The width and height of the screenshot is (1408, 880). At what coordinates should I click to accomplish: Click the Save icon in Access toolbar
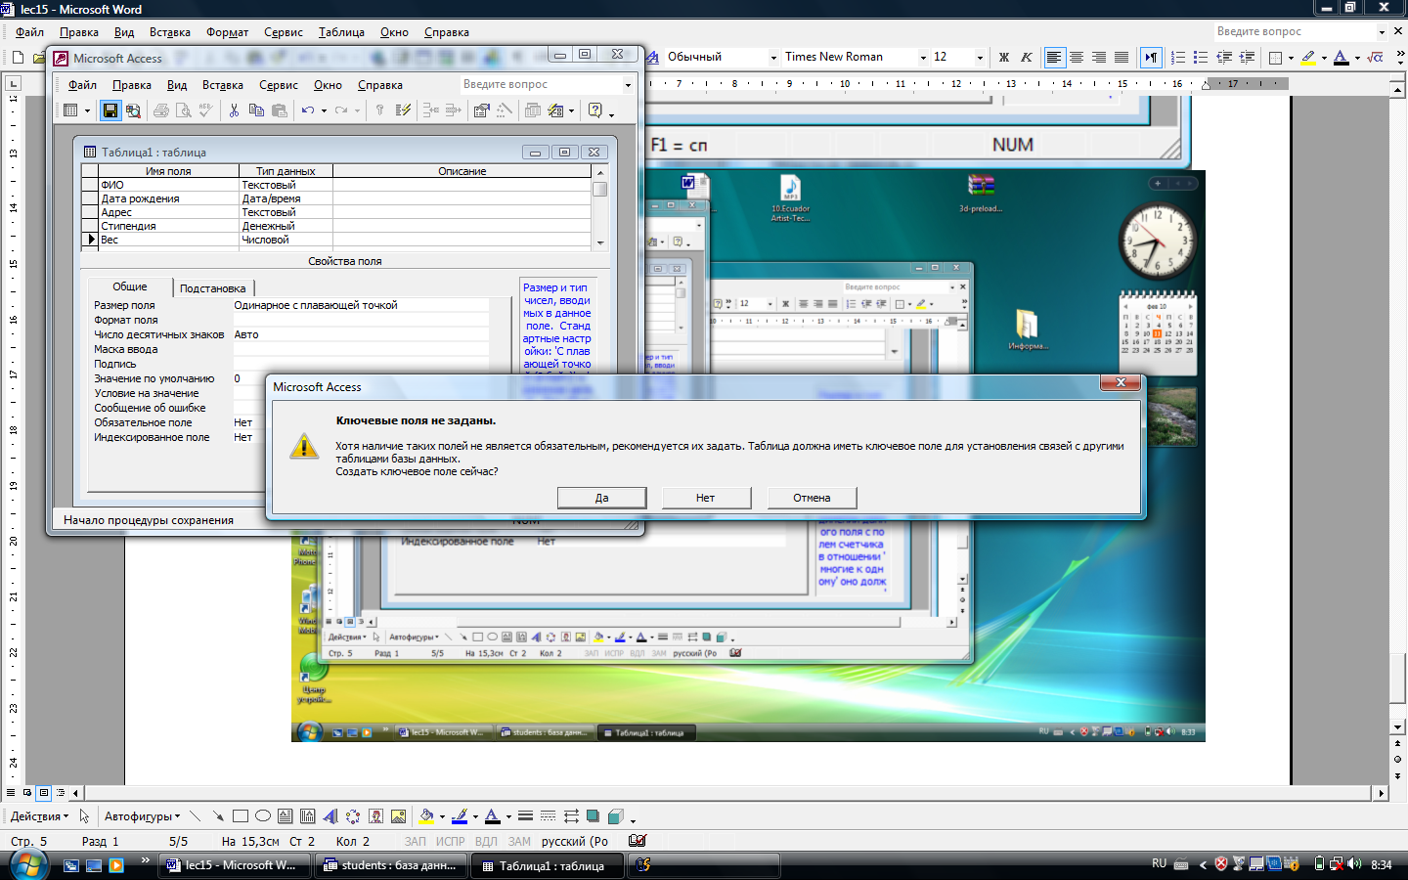click(110, 110)
